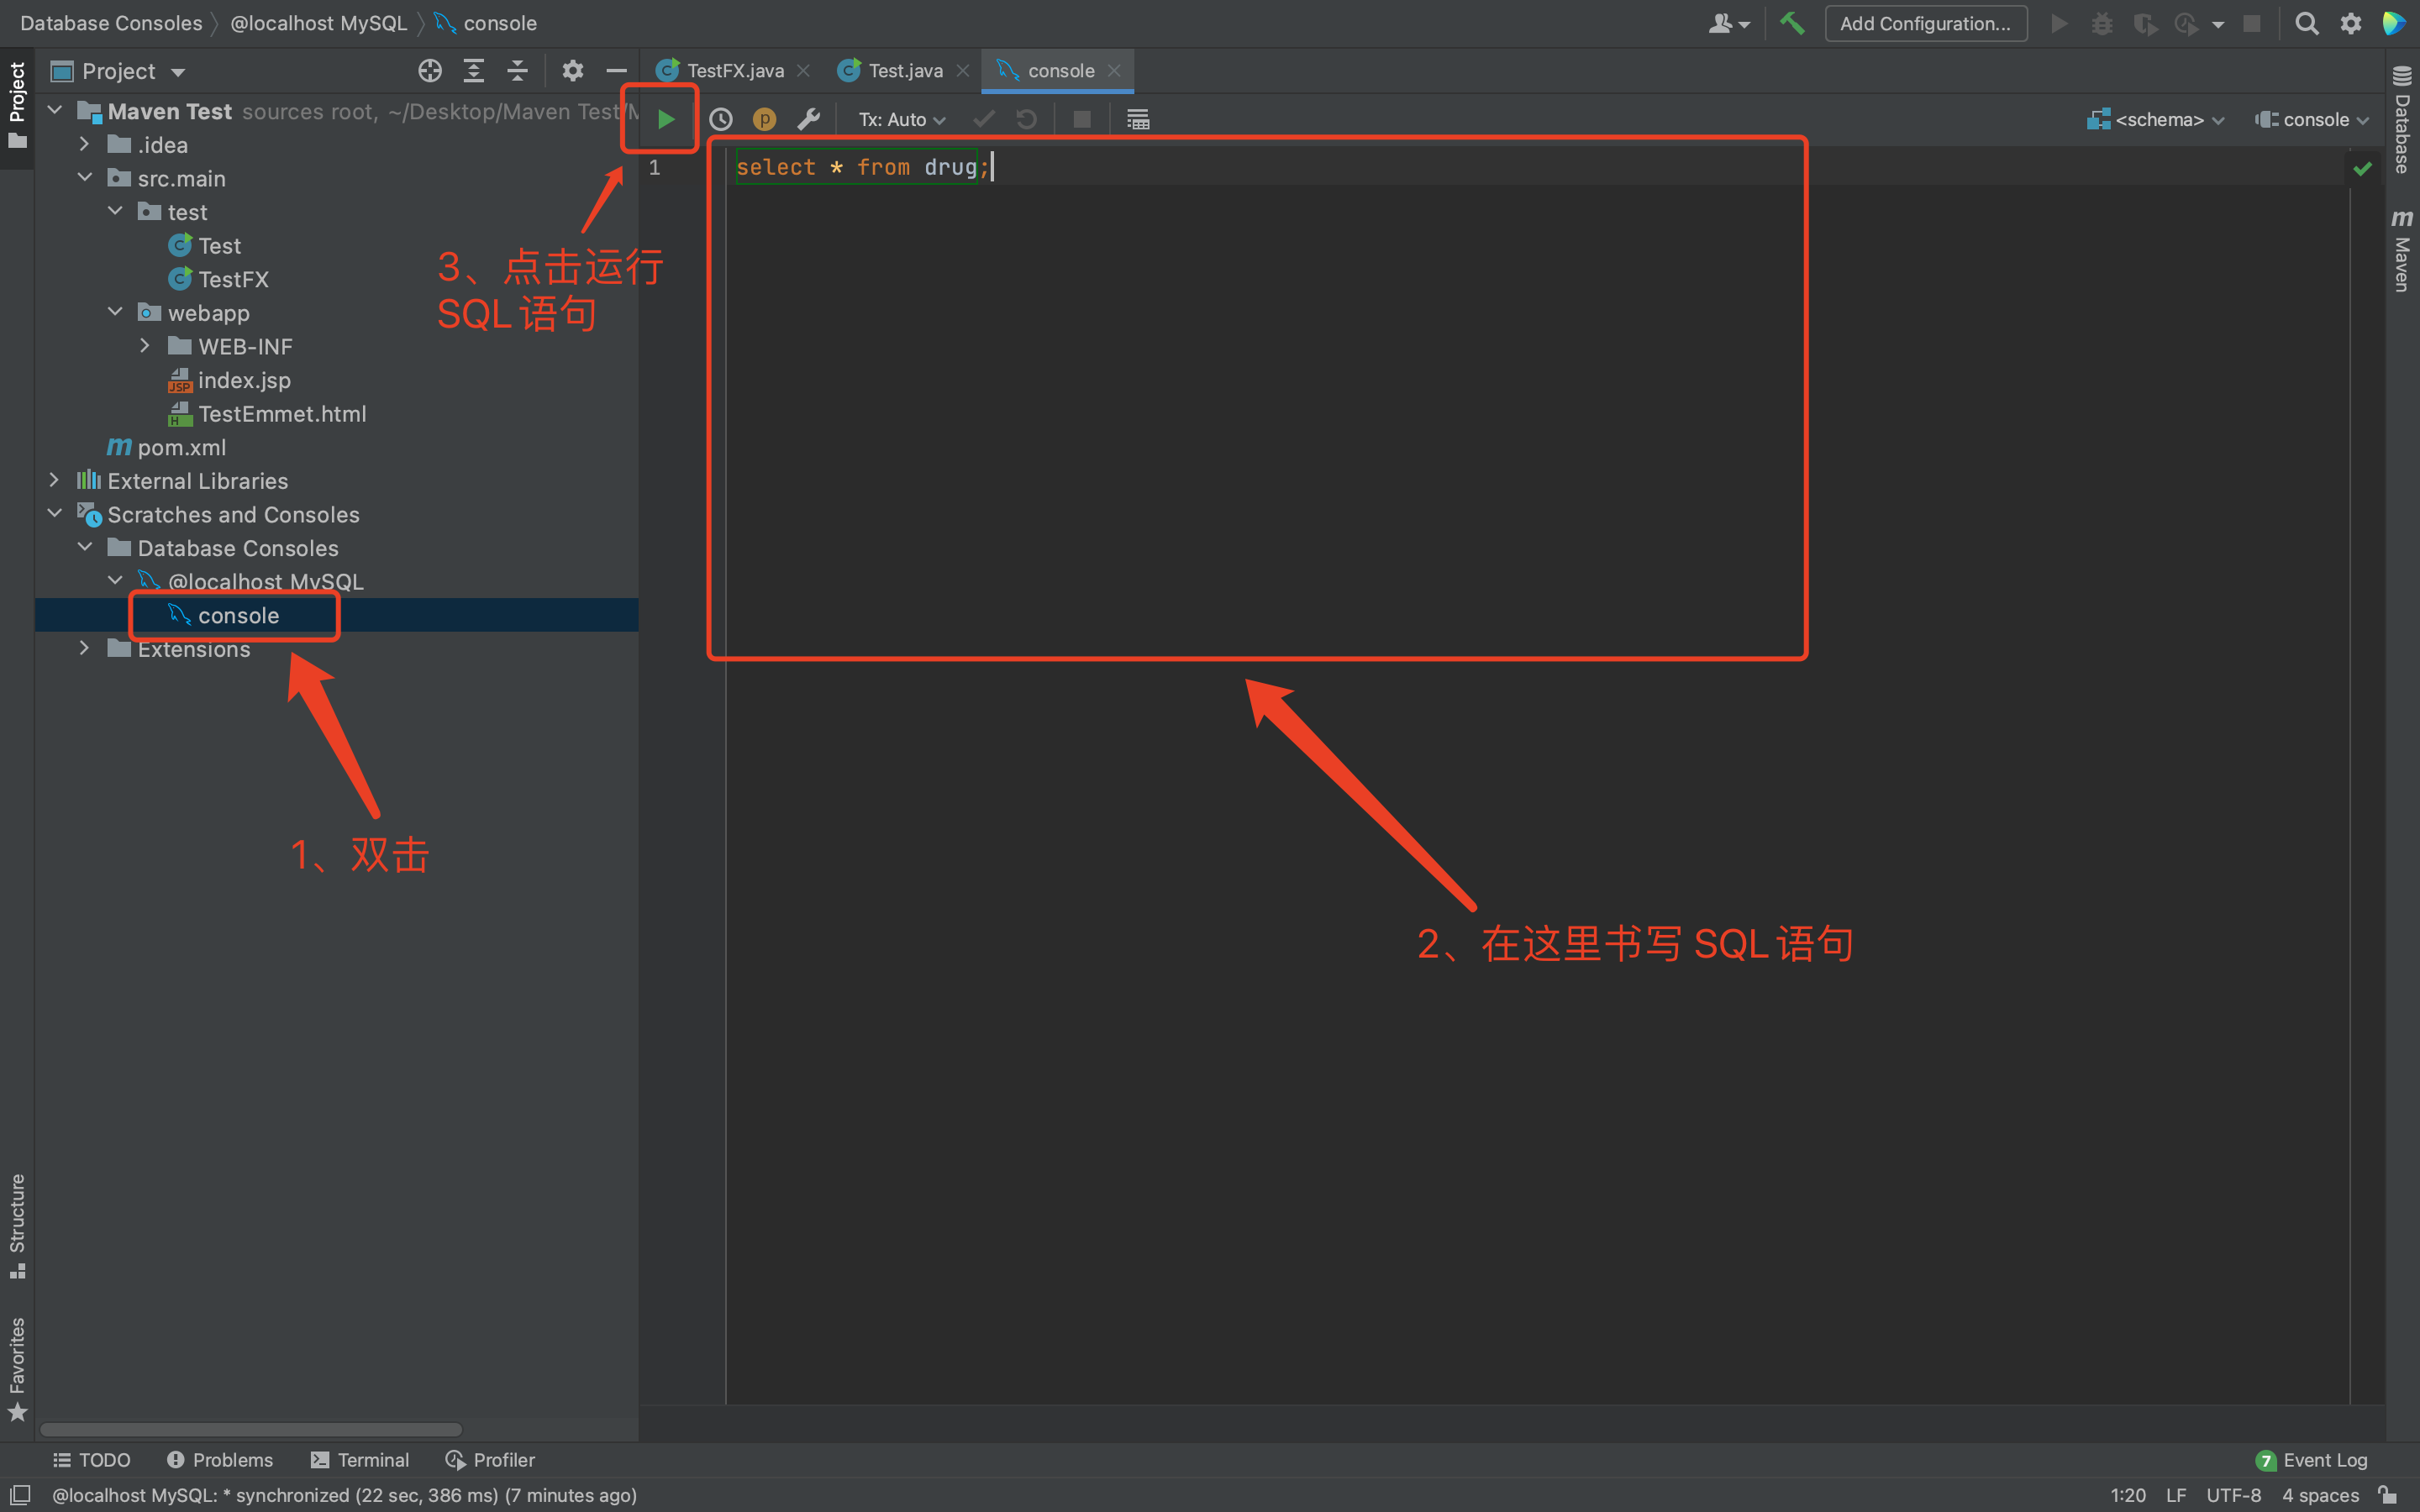Click 4 spaces indent setting
This screenshot has height=1512, width=2420.
pyautogui.click(x=2320, y=1495)
